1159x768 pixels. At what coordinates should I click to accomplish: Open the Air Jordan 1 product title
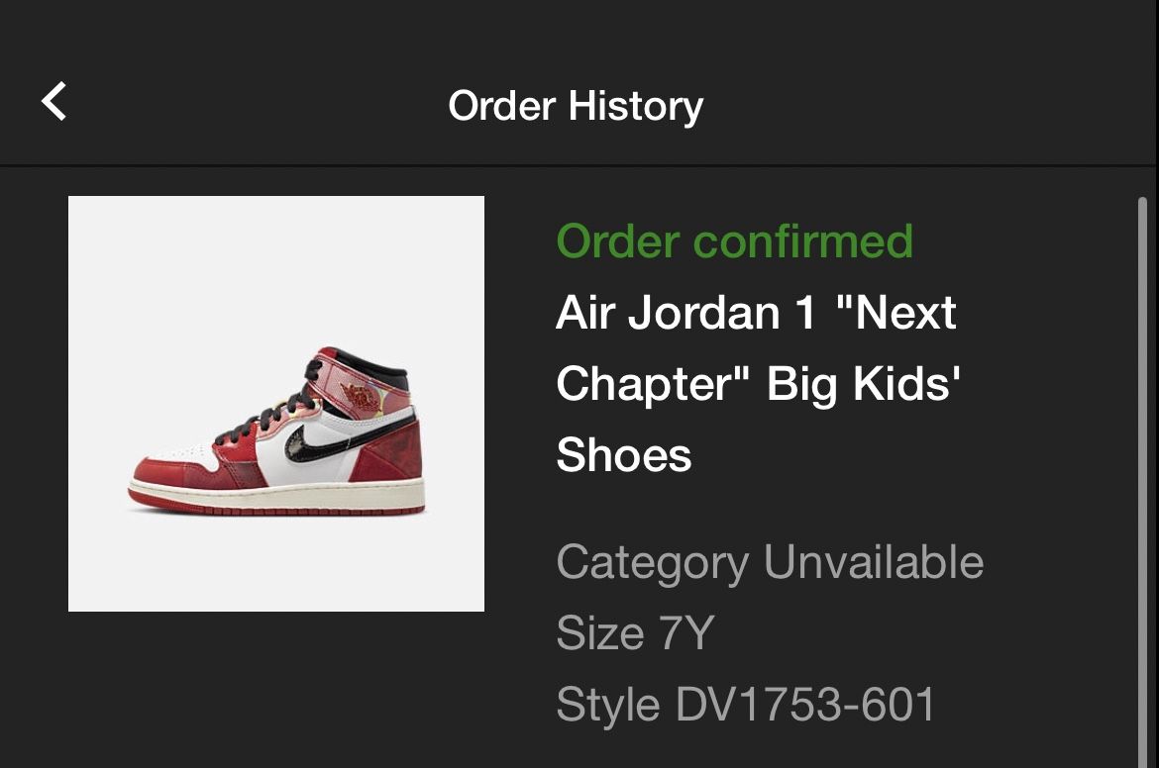759,383
